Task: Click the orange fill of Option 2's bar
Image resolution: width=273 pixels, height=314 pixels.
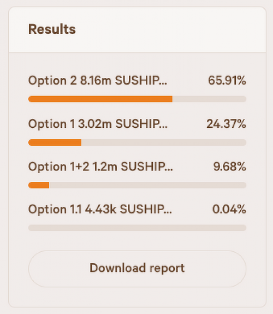Action: pyautogui.click(x=100, y=99)
